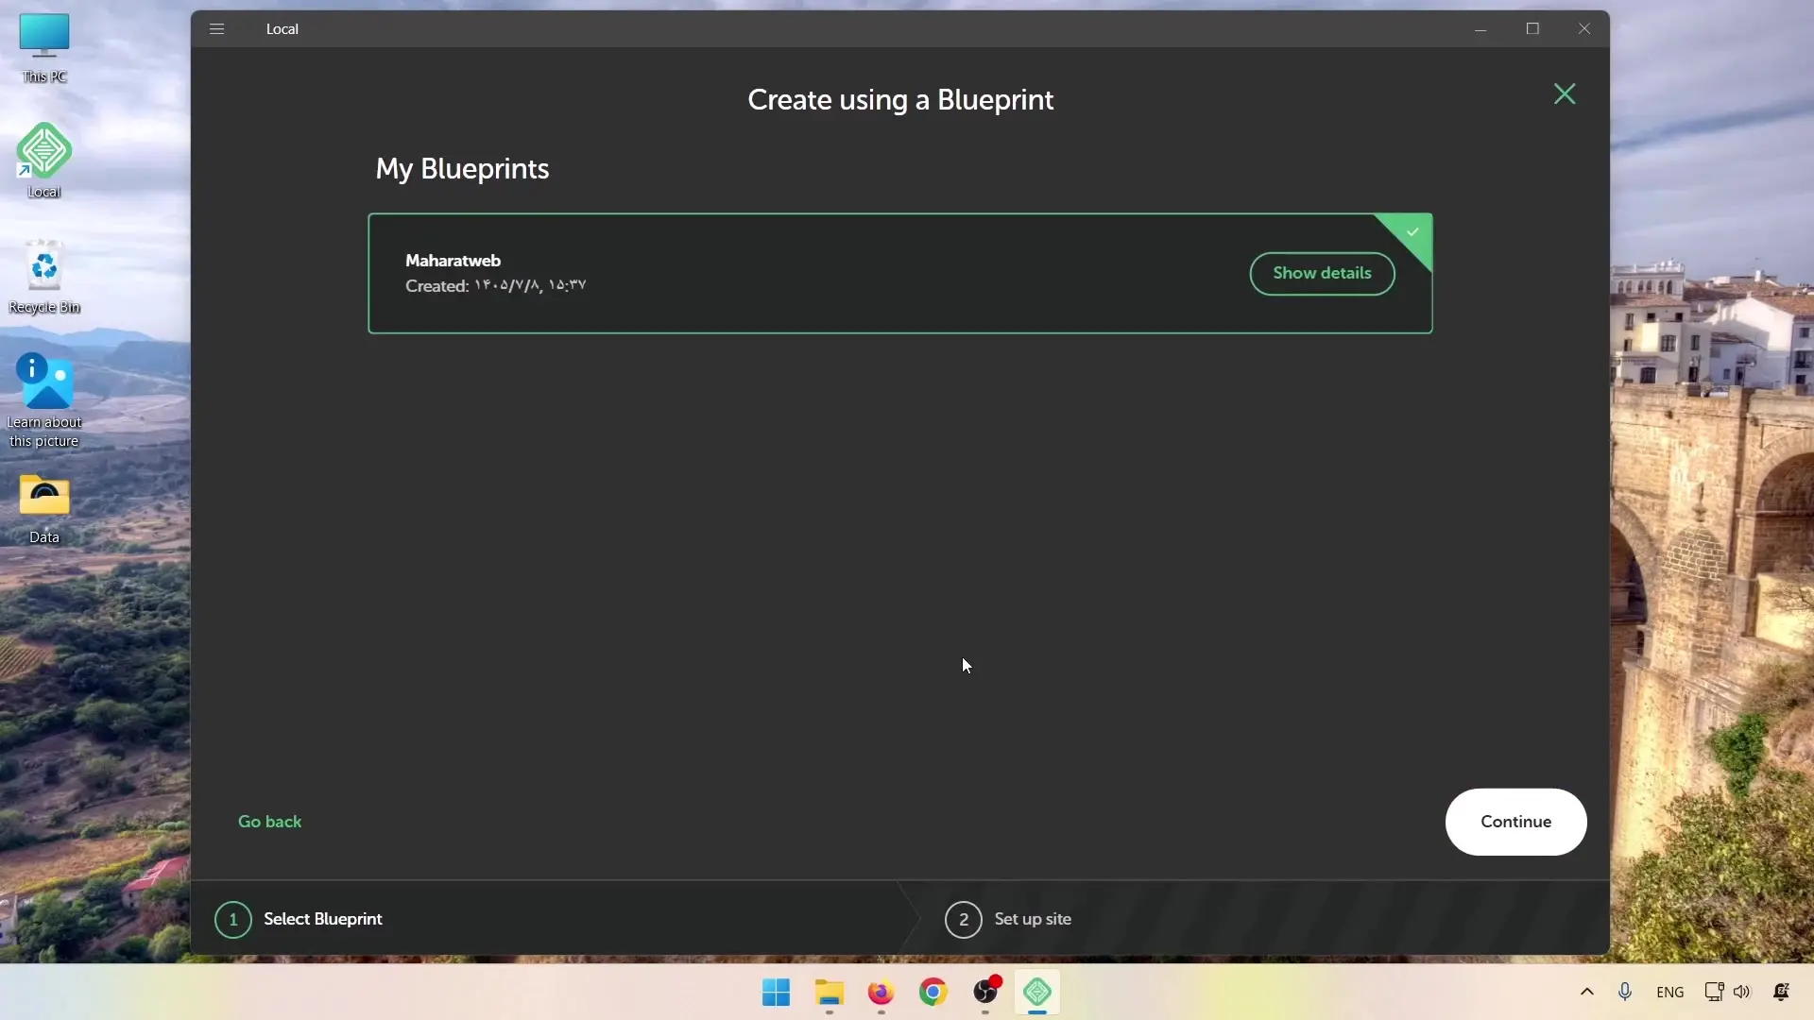Open the Local desktop shortcut
This screenshot has height=1020, width=1814.
(44, 161)
